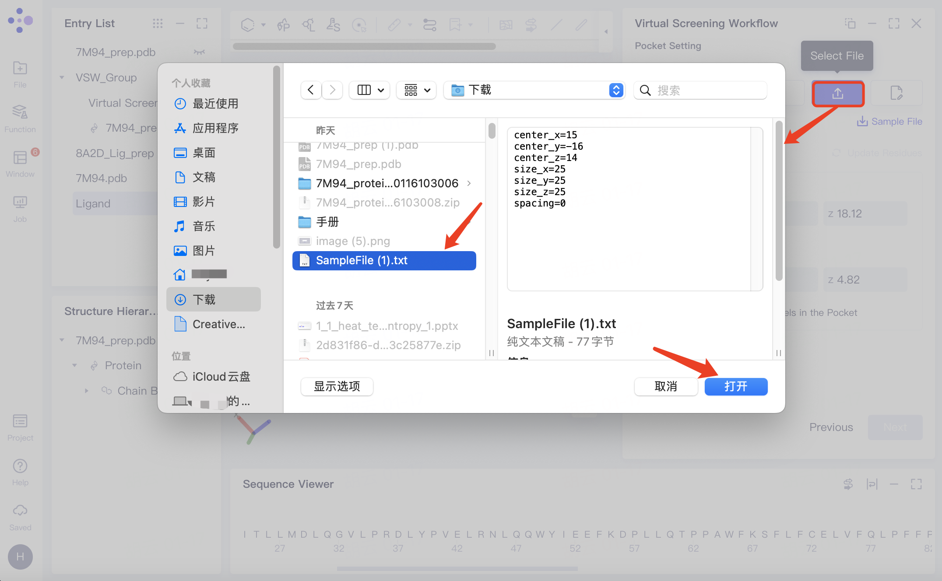Go forward in file dialog
942x581 pixels.
click(333, 90)
